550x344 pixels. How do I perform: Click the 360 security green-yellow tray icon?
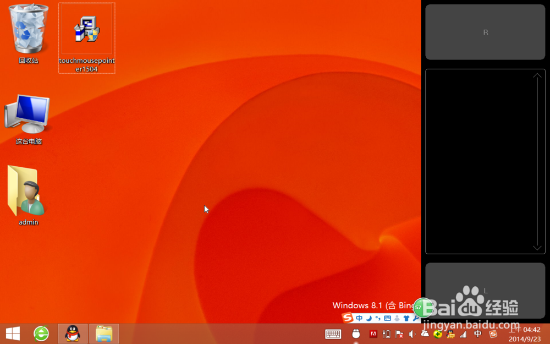point(437,334)
